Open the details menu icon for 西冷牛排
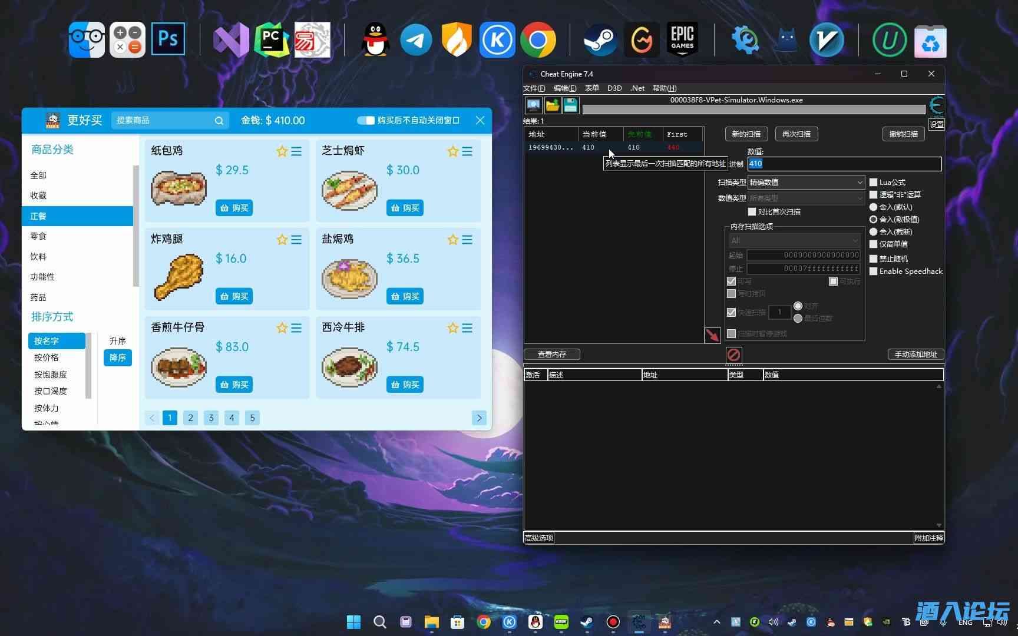The image size is (1018, 636). click(467, 328)
